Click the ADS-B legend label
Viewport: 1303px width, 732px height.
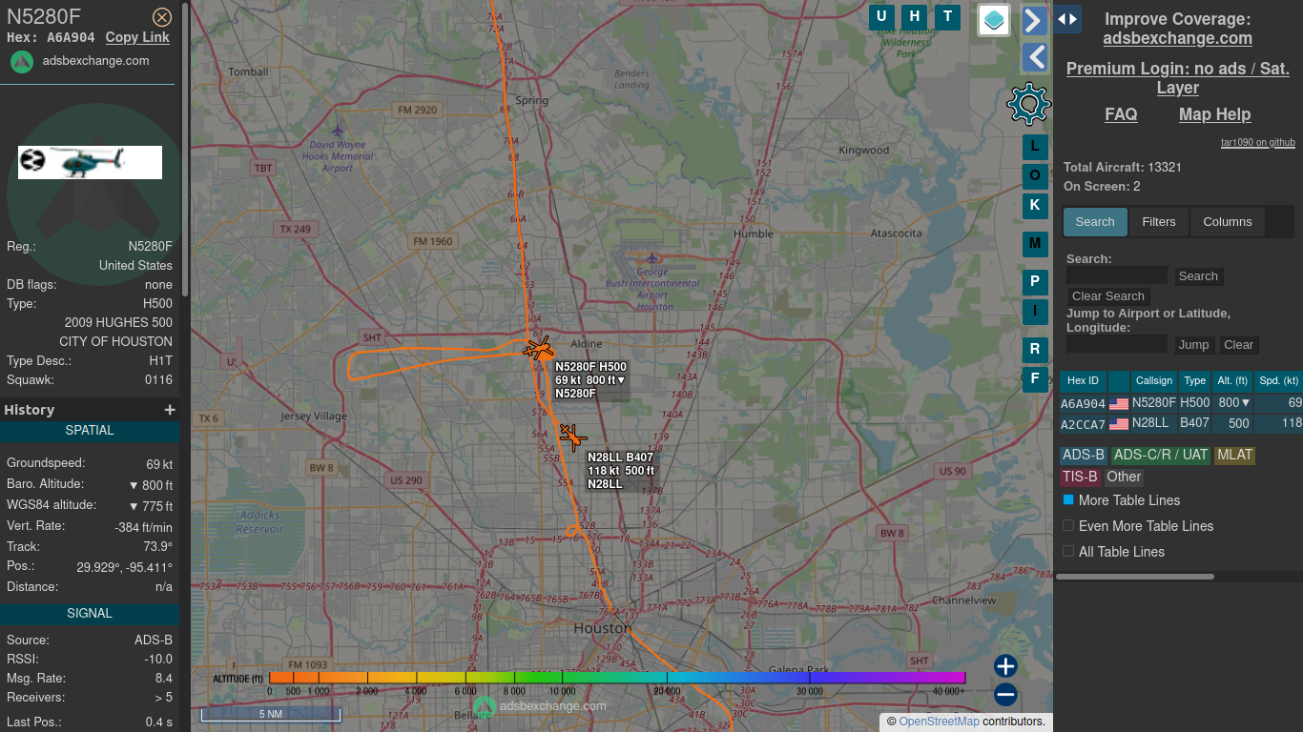click(x=1084, y=456)
